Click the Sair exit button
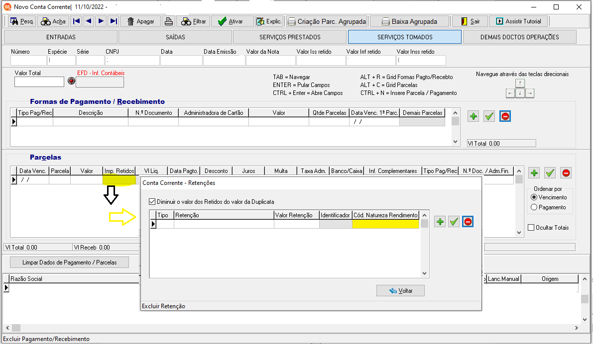The width and height of the screenshot is (593, 344). pyautogui.click(x=470, y=21)
